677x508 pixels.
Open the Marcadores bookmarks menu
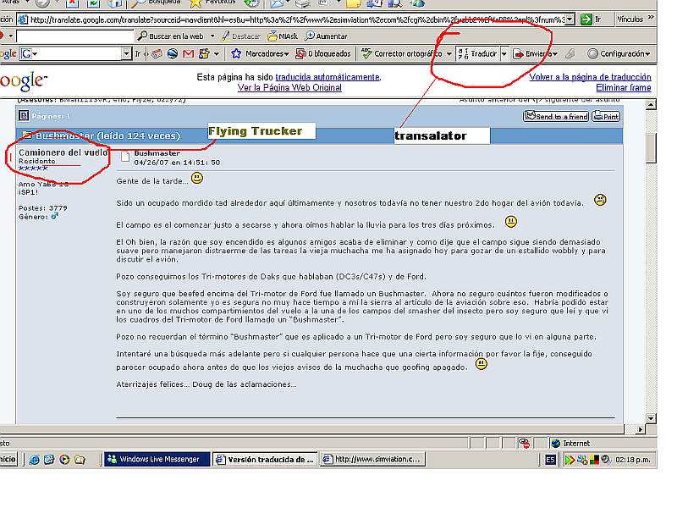tap(260, 53)
